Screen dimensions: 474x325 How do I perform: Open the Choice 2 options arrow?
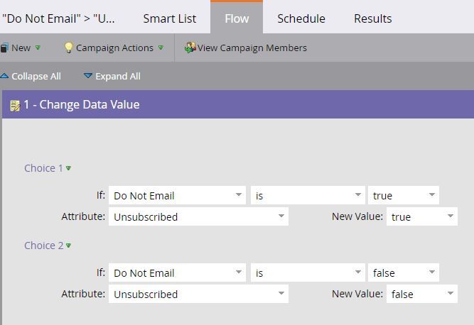69,246
